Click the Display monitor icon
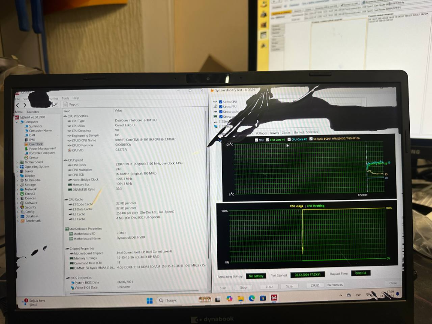 point(22,175)
